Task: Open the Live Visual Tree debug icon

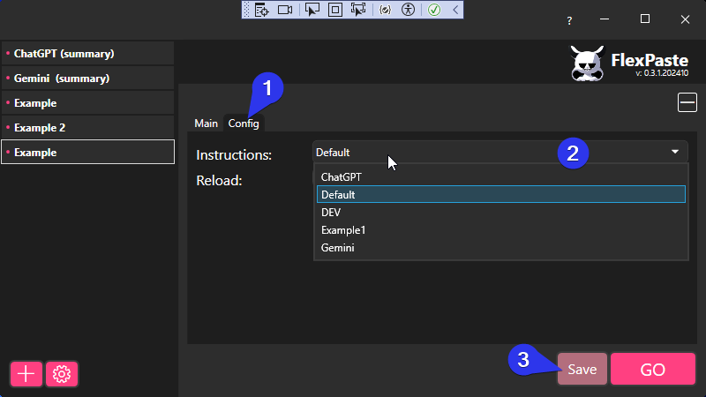Action: pos(261,10)
